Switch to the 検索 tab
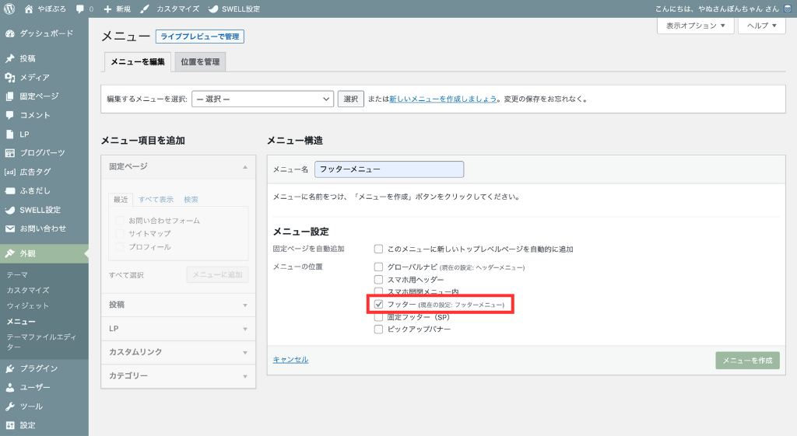 point(191,200)
